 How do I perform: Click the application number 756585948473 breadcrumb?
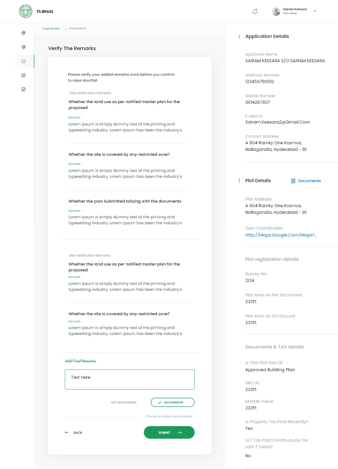coord(78,29)
